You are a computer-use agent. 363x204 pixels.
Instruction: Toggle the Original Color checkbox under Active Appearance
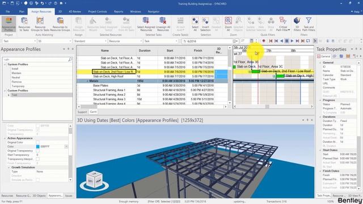(38, 142)
